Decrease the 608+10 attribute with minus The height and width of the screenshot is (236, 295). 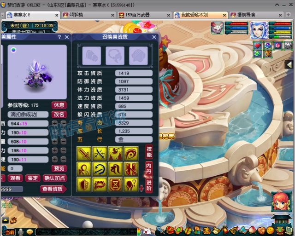(64, 141)
